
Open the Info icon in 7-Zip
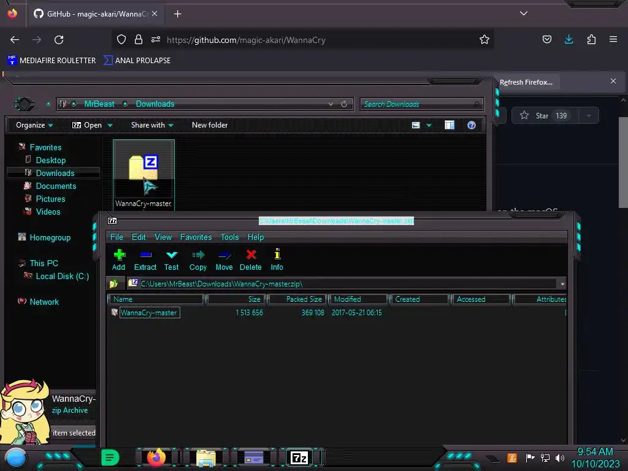click(x=277, y=260)
